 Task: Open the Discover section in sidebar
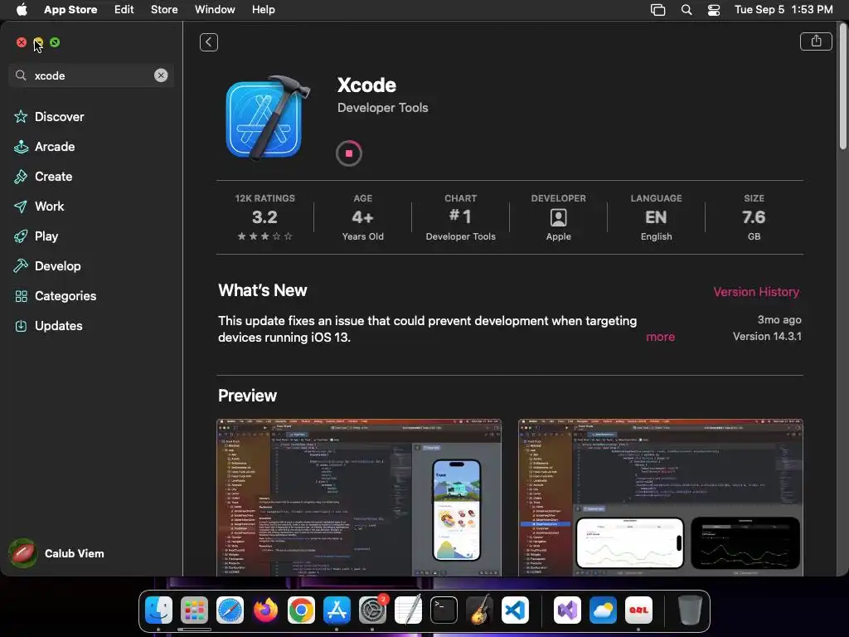pyautogui.click(x=49, y=116)
